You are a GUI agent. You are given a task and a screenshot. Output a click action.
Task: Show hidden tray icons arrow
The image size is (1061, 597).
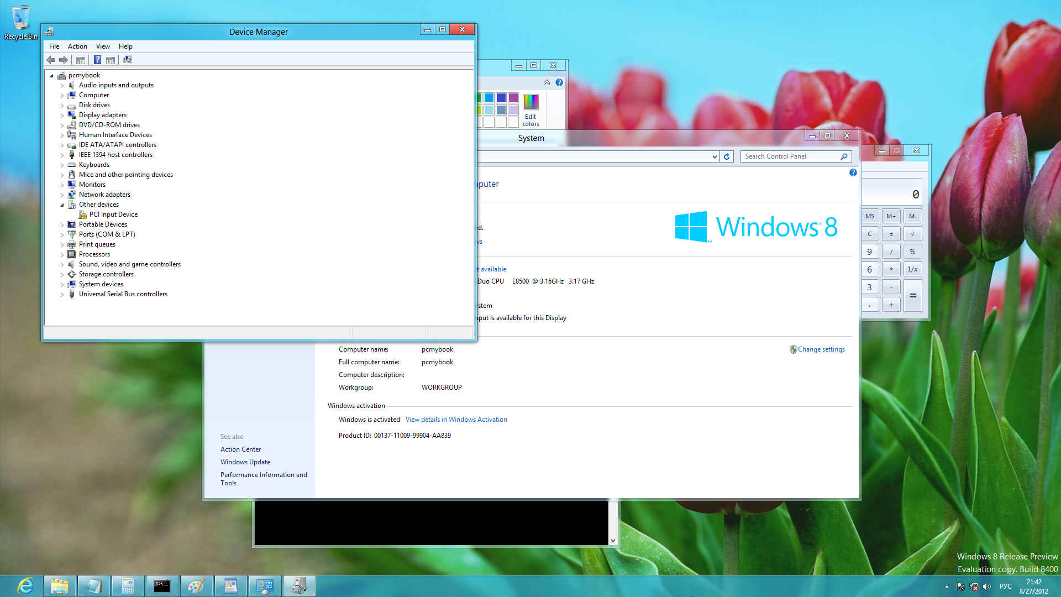[x=947, y=586]
